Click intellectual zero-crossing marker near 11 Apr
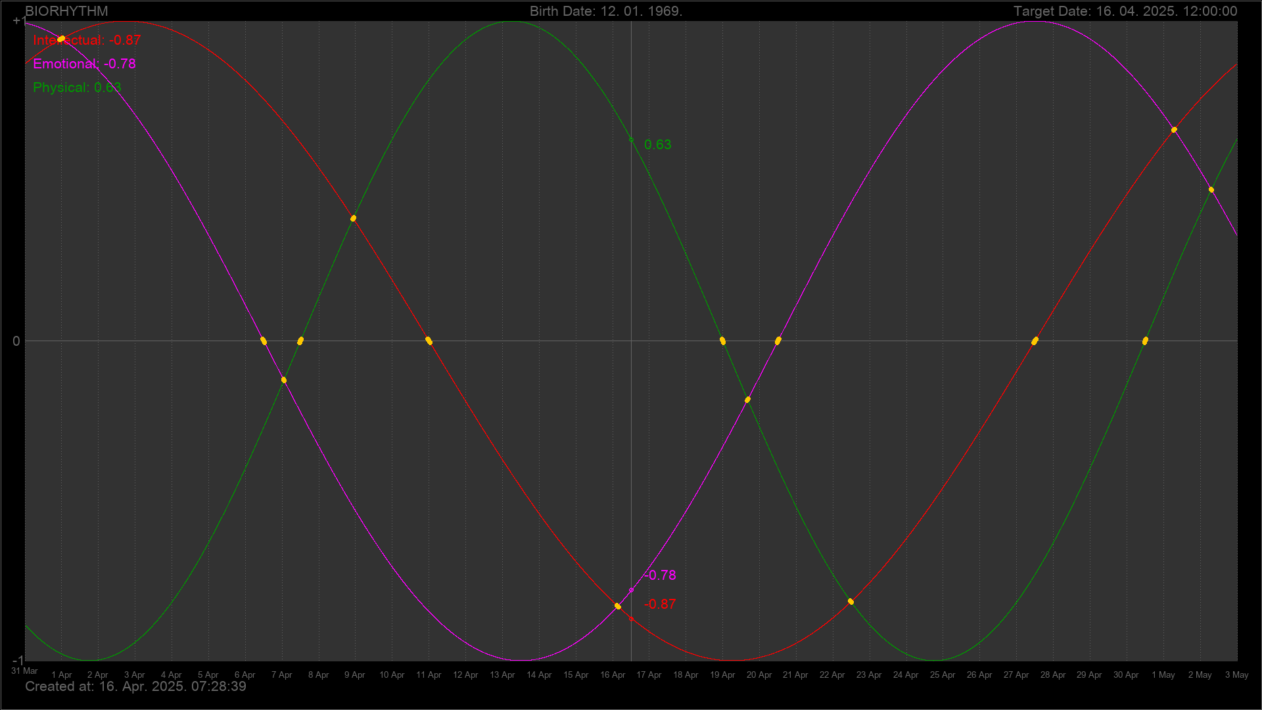Image resolution: width=1262 pixels, height=710 pixels. 429,341
